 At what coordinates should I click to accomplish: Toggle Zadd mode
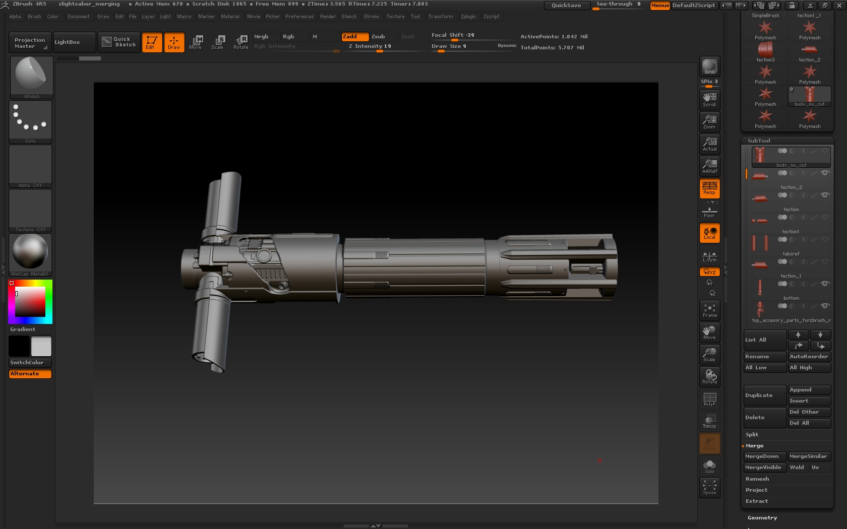point(355,37)
